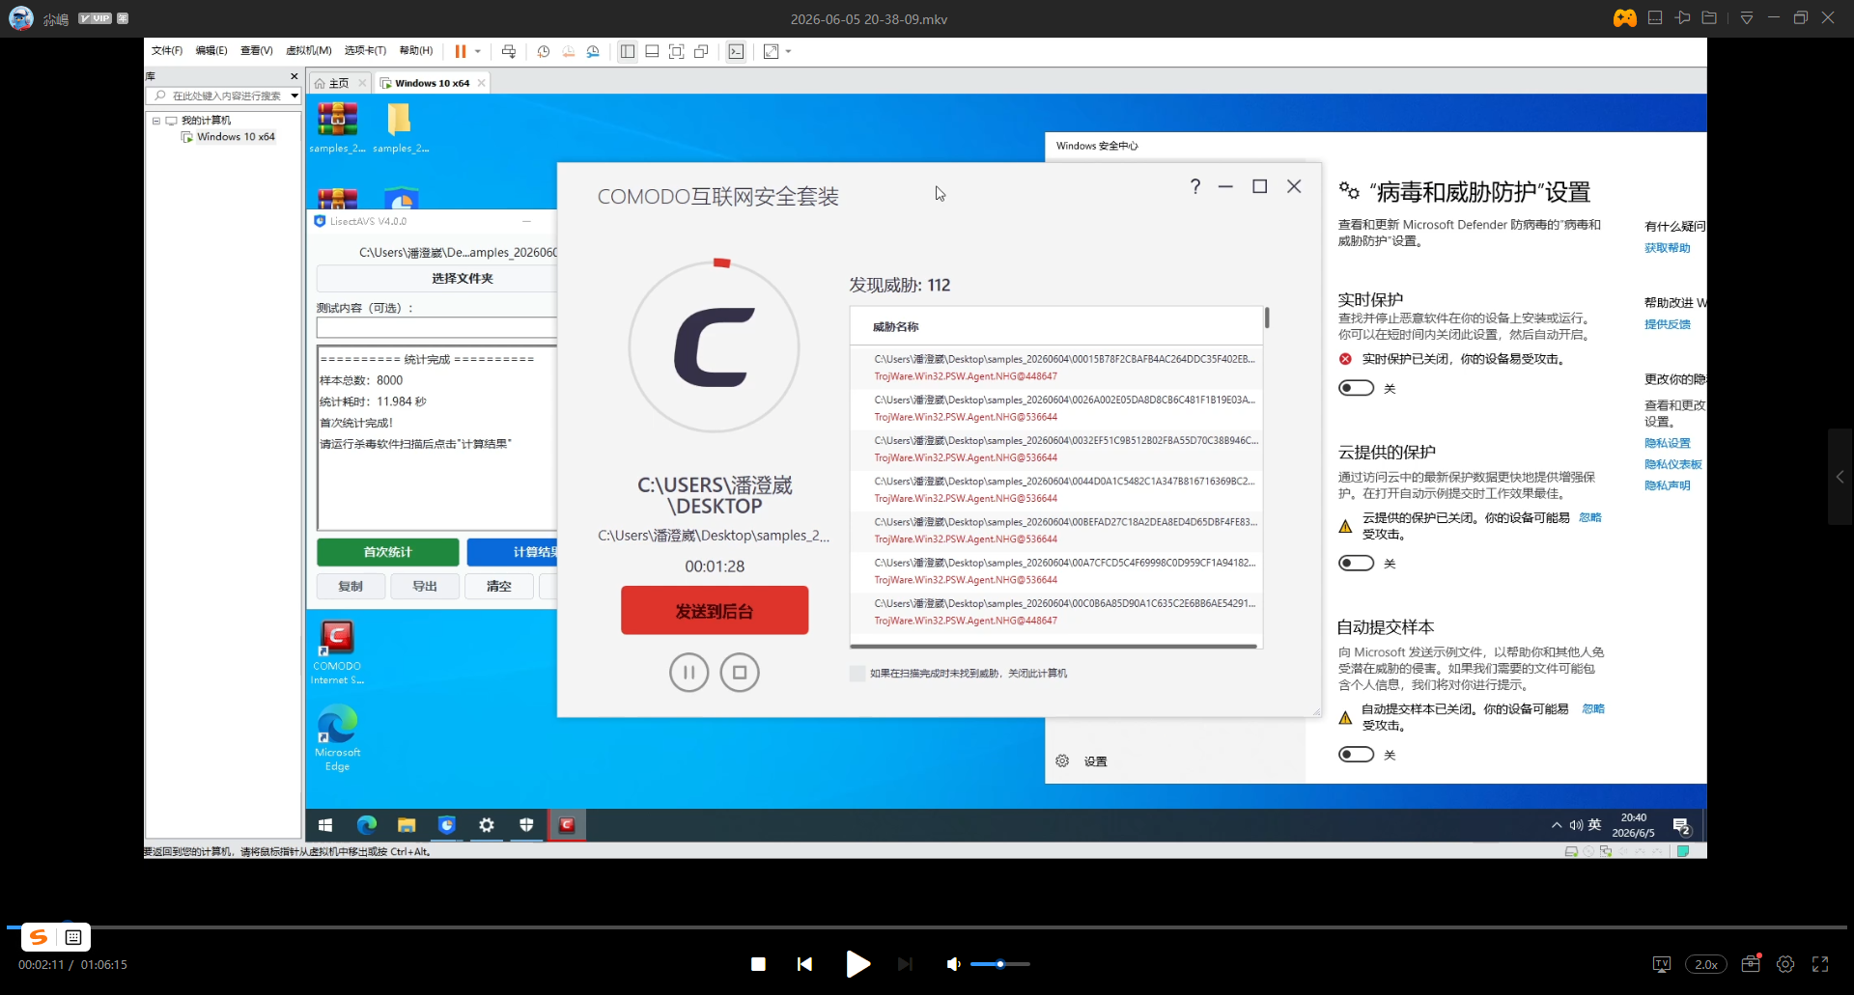This screenshot has height=995, width=1854.
Task: Click the TV cast icon in player controls
Action: (1662, 964)
